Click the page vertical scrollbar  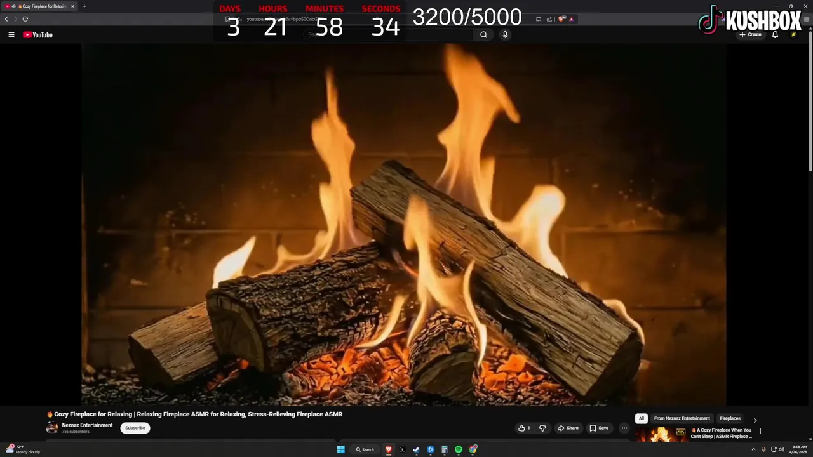click(x=810, y=102)
